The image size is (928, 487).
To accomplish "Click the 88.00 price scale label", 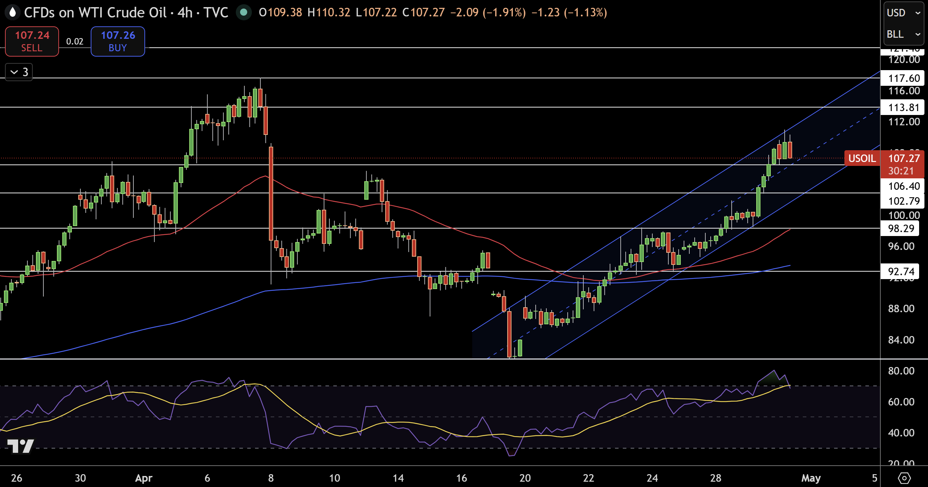I will 901,309.
